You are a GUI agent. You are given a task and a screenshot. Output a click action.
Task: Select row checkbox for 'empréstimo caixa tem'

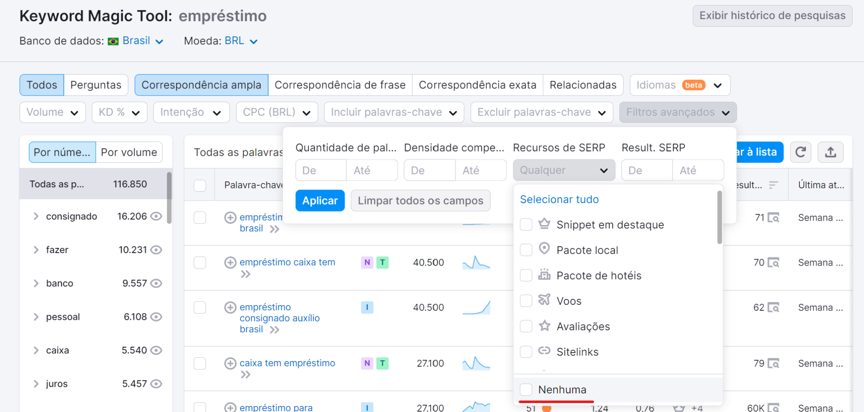[200, 262]
